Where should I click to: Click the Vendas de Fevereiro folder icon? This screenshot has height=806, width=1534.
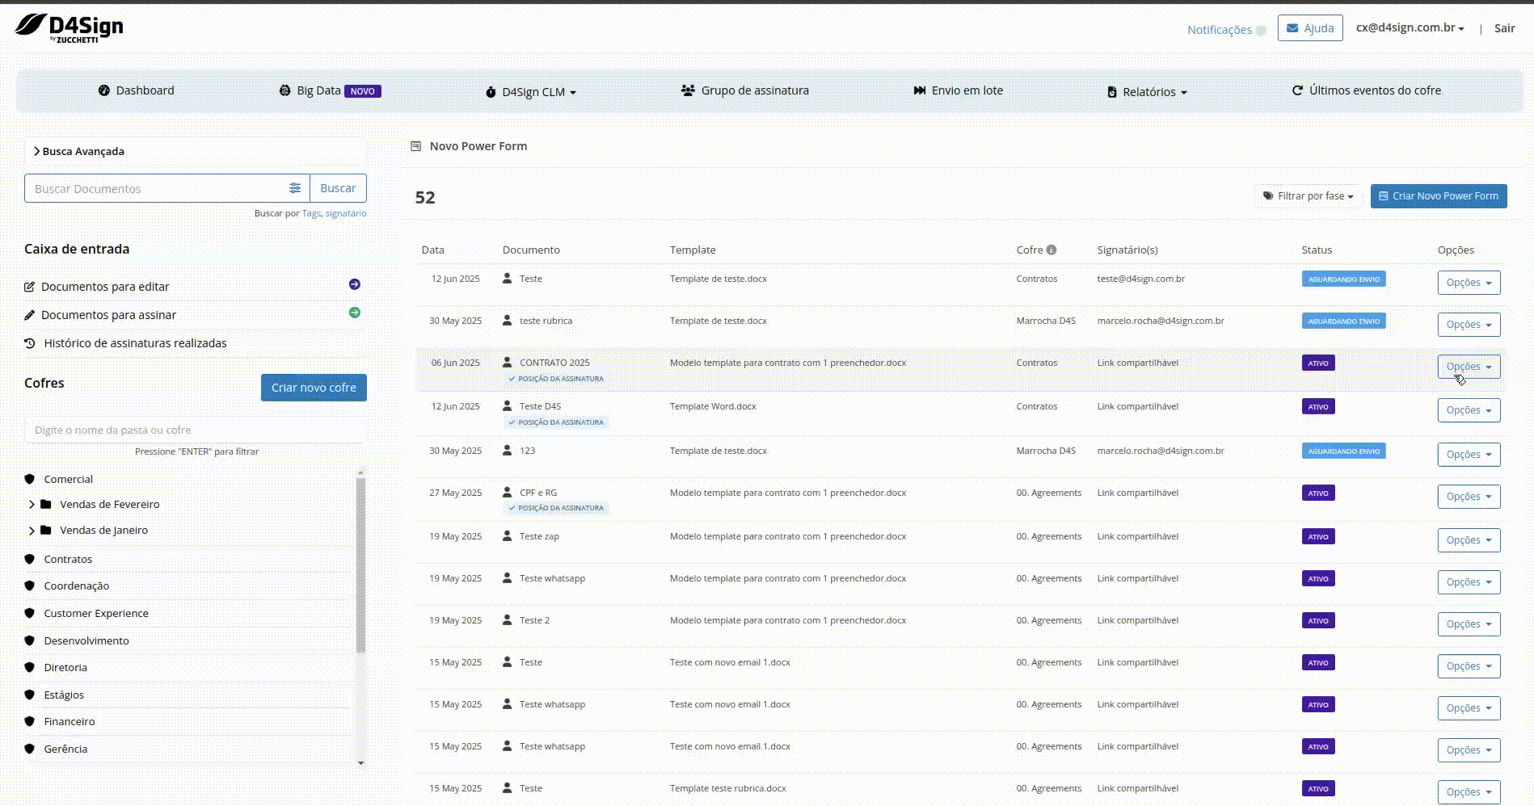(46, 504)
